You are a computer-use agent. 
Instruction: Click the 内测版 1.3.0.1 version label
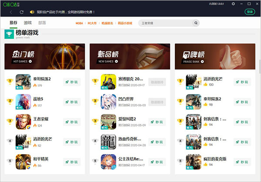tap(216, 4)
